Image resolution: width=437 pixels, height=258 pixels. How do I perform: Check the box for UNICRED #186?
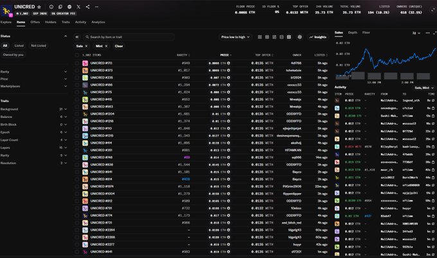coord(77,85)
